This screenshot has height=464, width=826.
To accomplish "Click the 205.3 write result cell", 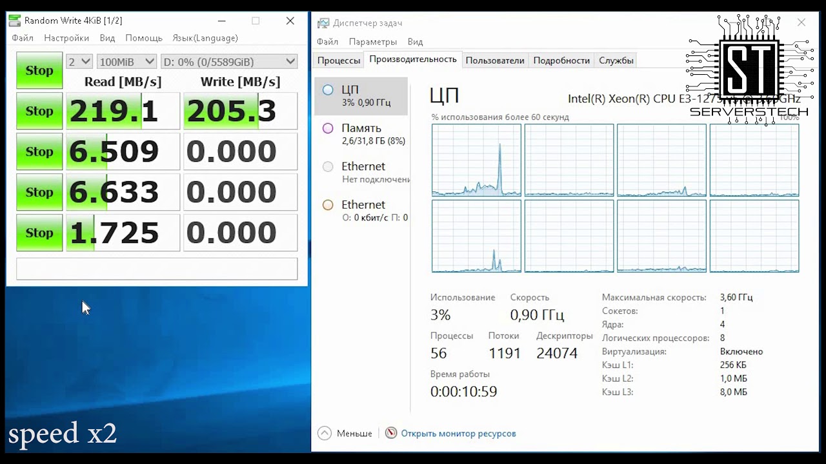I will click(x=241, y=111).
